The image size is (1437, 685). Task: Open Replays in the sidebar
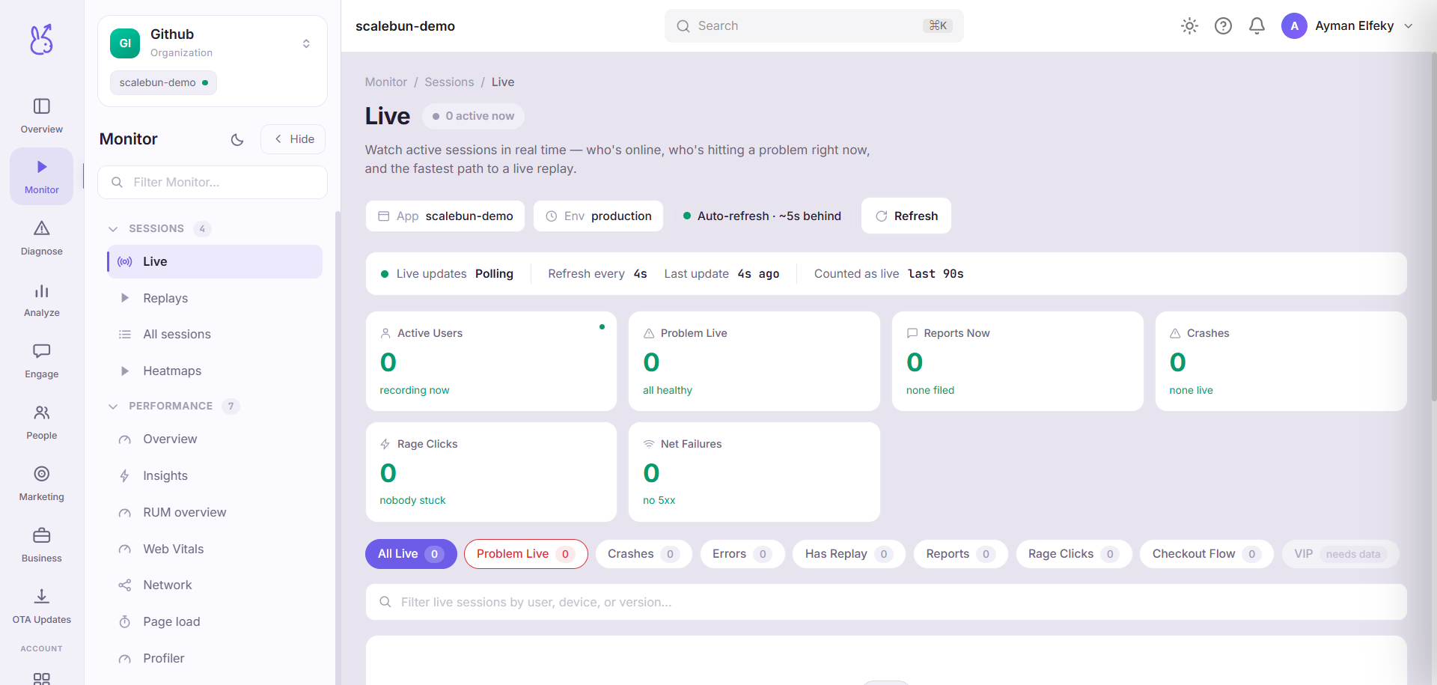click(x=215, y=298)
